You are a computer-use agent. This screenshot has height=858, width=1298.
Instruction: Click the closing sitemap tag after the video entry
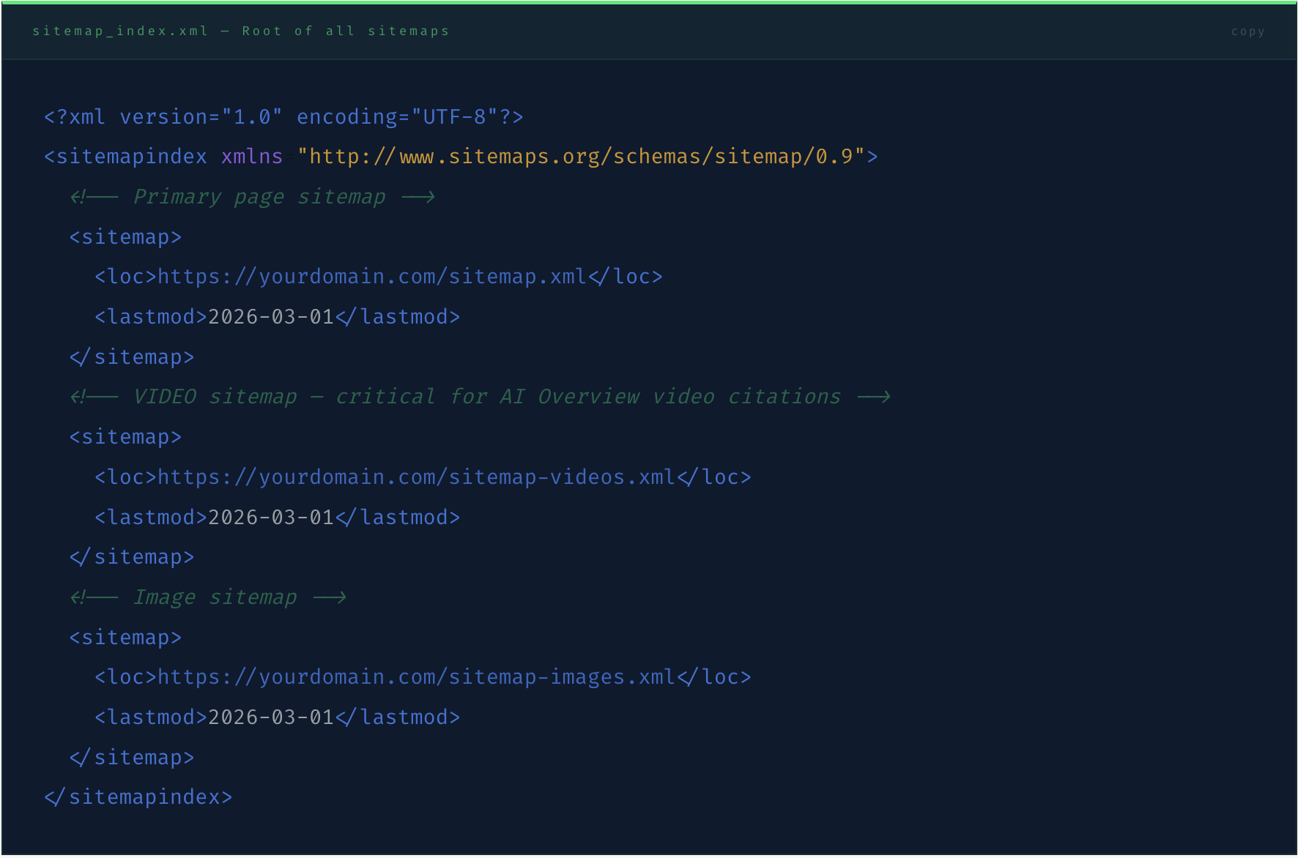pos(132,556)
